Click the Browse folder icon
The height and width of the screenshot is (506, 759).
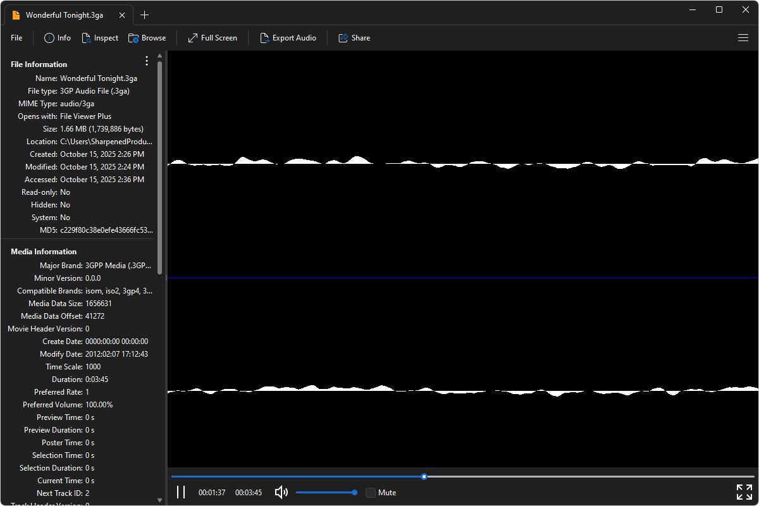133,38
